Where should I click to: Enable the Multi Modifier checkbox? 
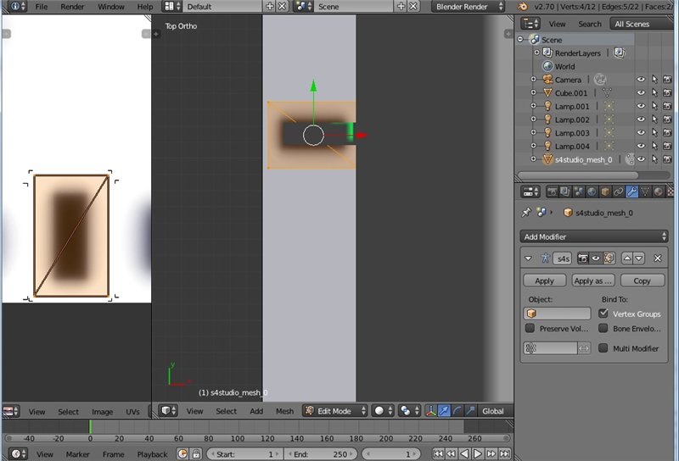point(604,348)
